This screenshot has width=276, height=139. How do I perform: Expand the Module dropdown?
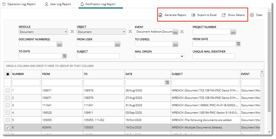pos(66,32)
